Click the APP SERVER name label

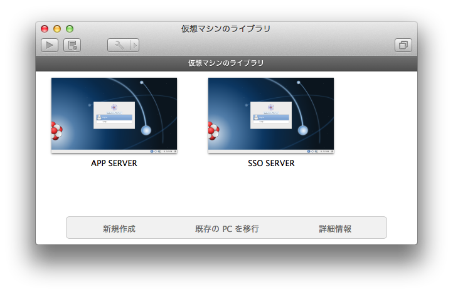pyautogui.click(x=114, y=163)
